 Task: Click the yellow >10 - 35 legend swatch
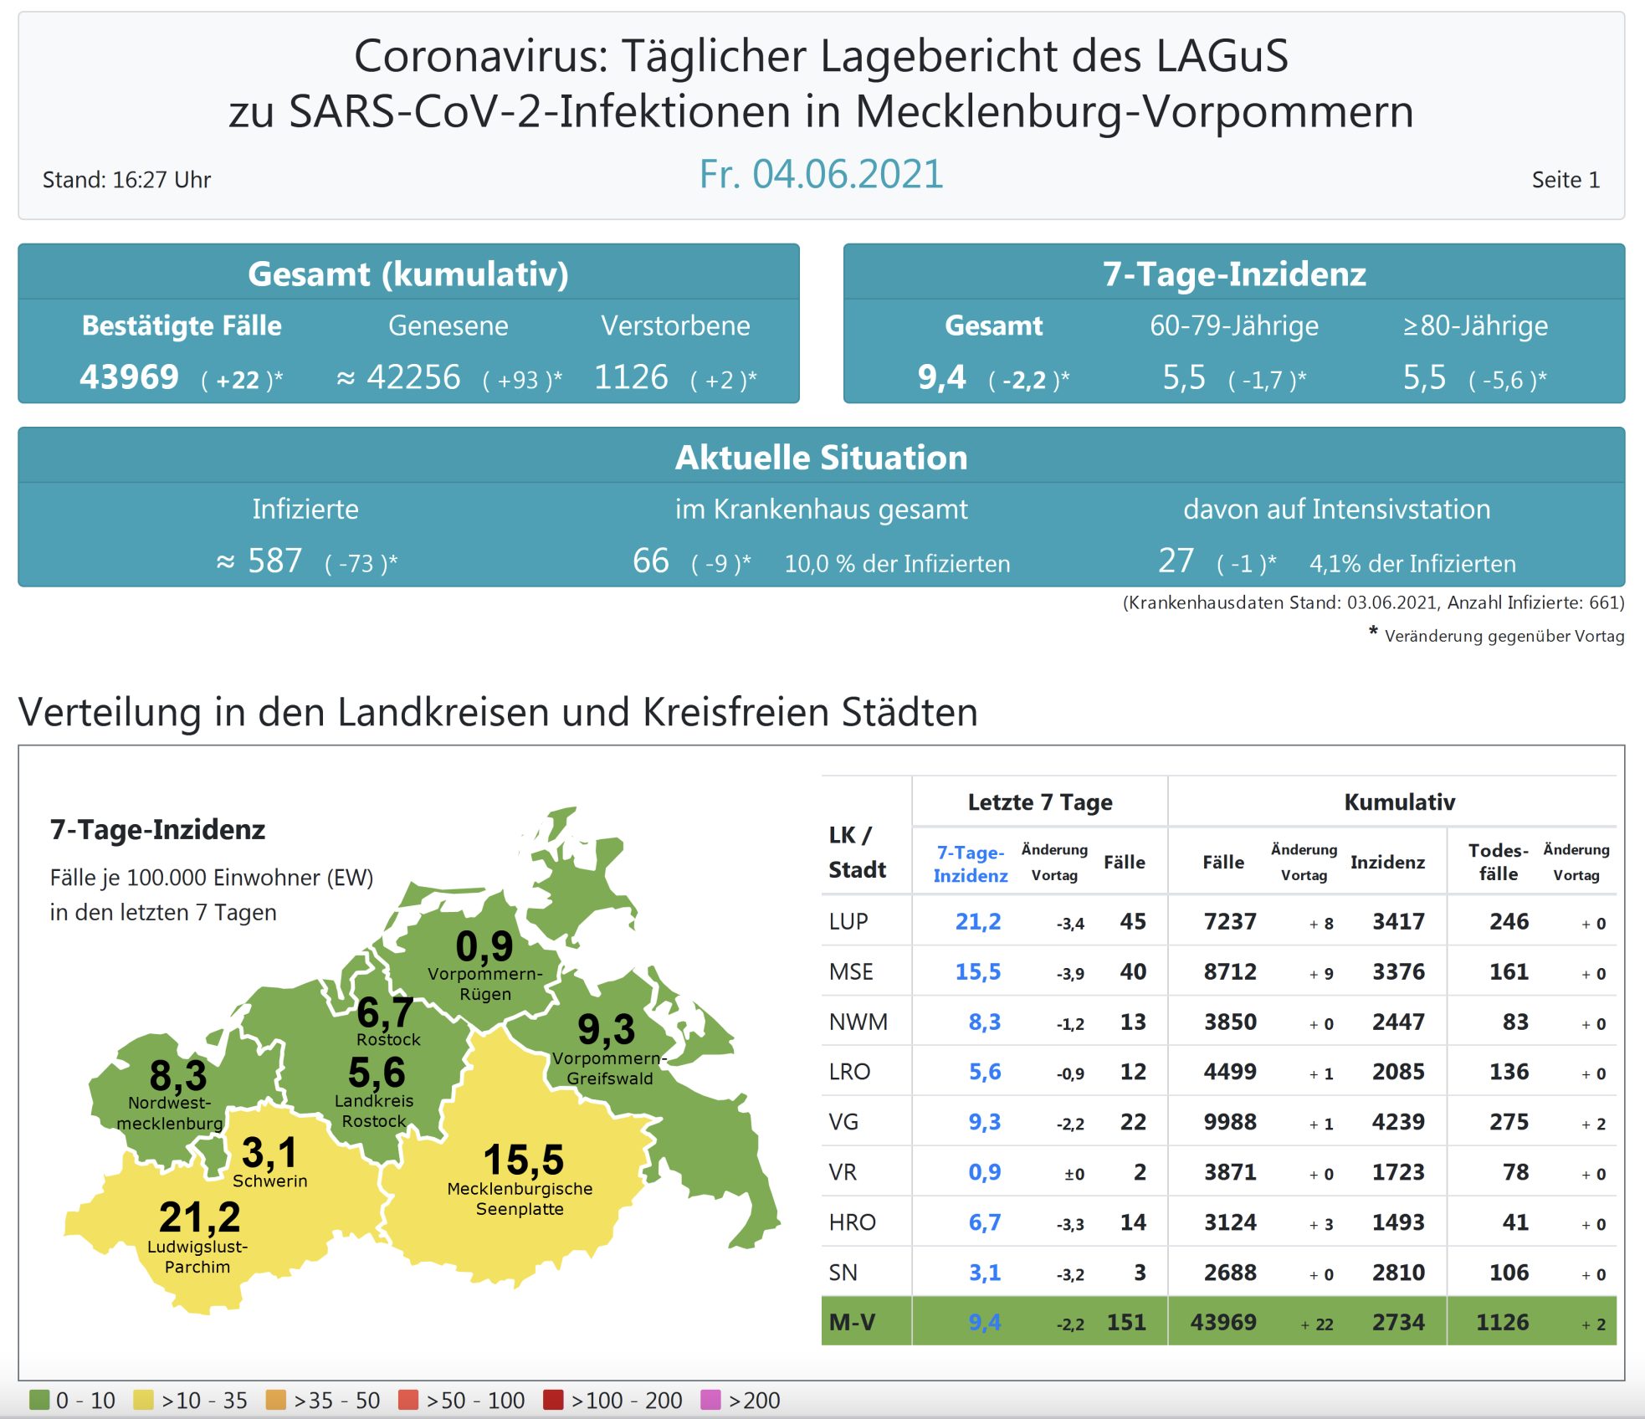pos(143,1400)
